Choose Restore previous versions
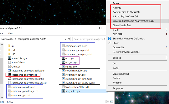Screen dimensions: 169x104 (x=126, y=52)
